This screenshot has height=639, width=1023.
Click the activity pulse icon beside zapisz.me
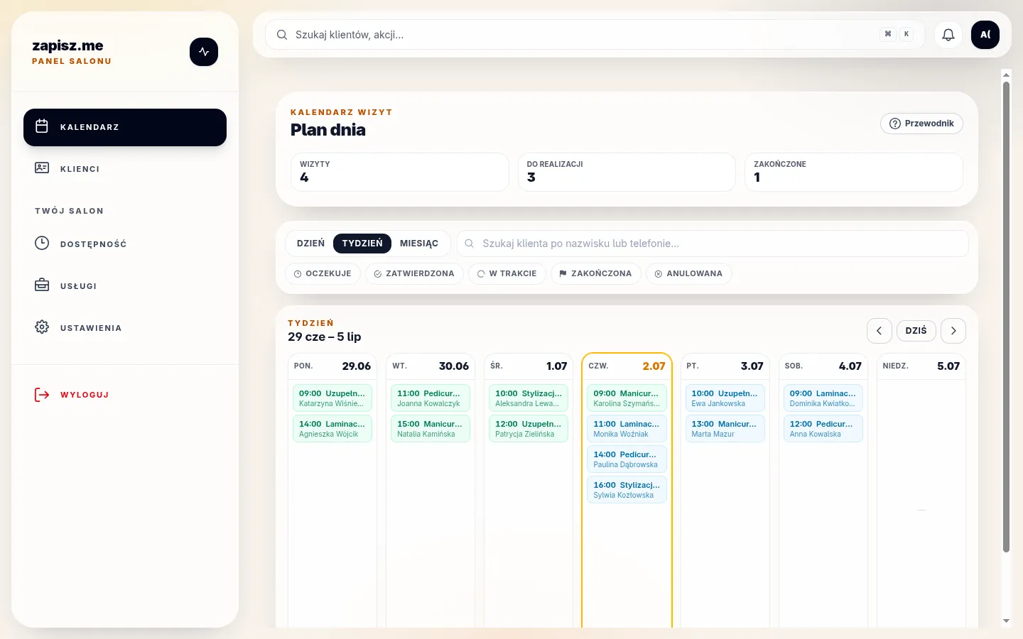[x=204, y=52]
